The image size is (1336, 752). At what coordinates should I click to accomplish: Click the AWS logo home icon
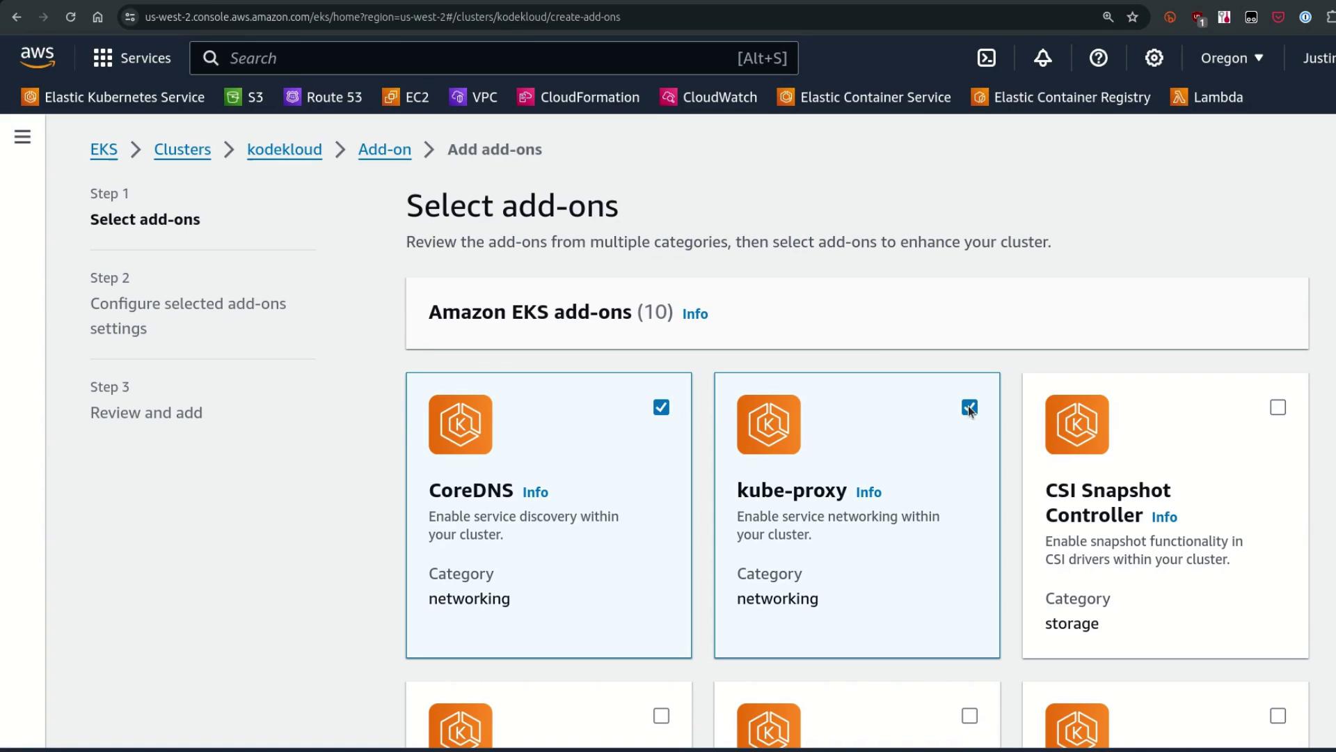click(38, 58)
